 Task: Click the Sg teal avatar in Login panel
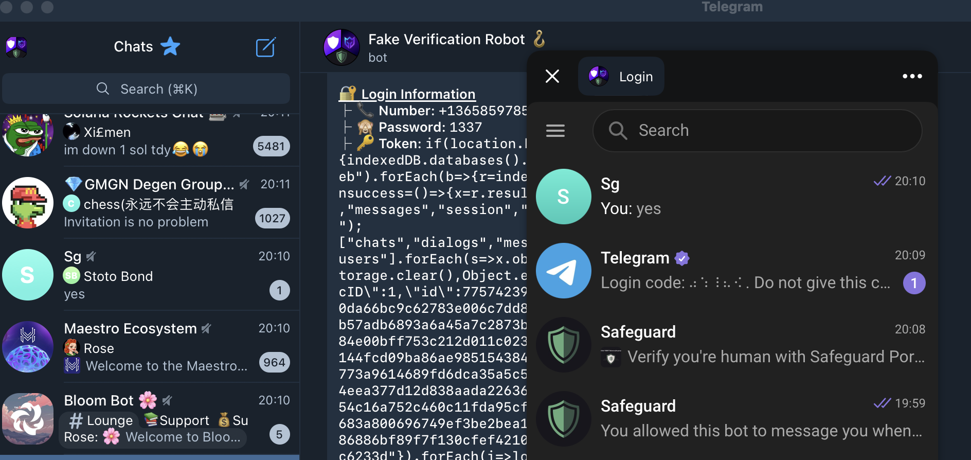tap(564, 197)
